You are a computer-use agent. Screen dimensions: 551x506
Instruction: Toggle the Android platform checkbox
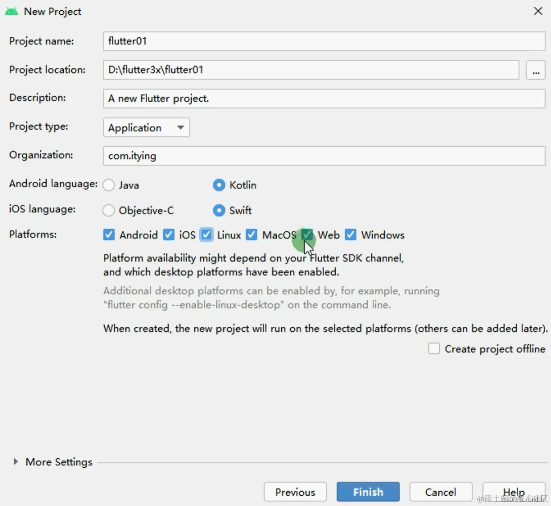pos(109,234)
